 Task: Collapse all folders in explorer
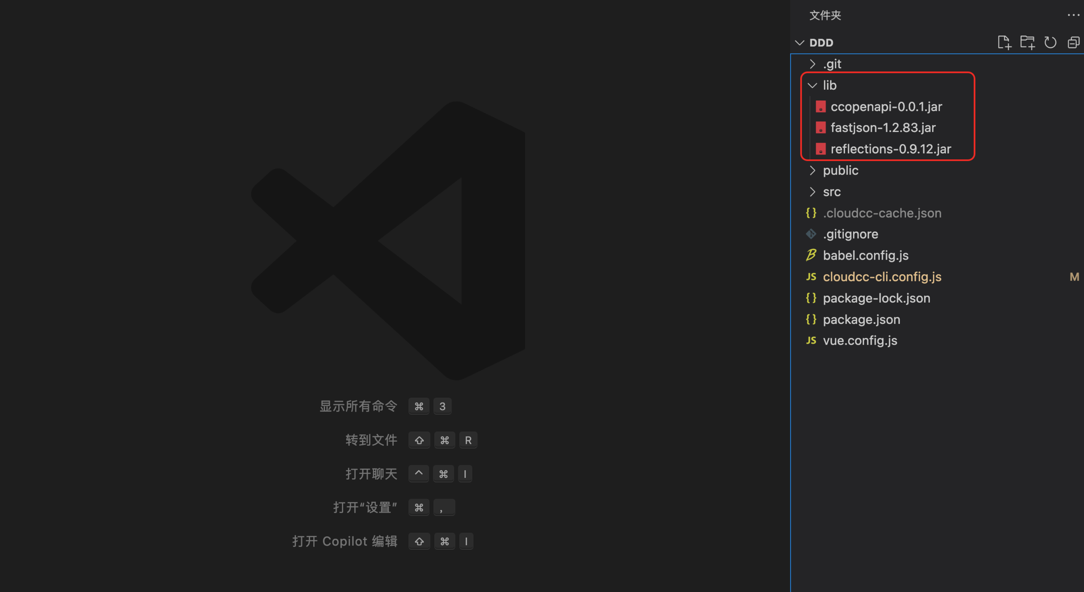pyautogui.click(x=1073, y=42)
